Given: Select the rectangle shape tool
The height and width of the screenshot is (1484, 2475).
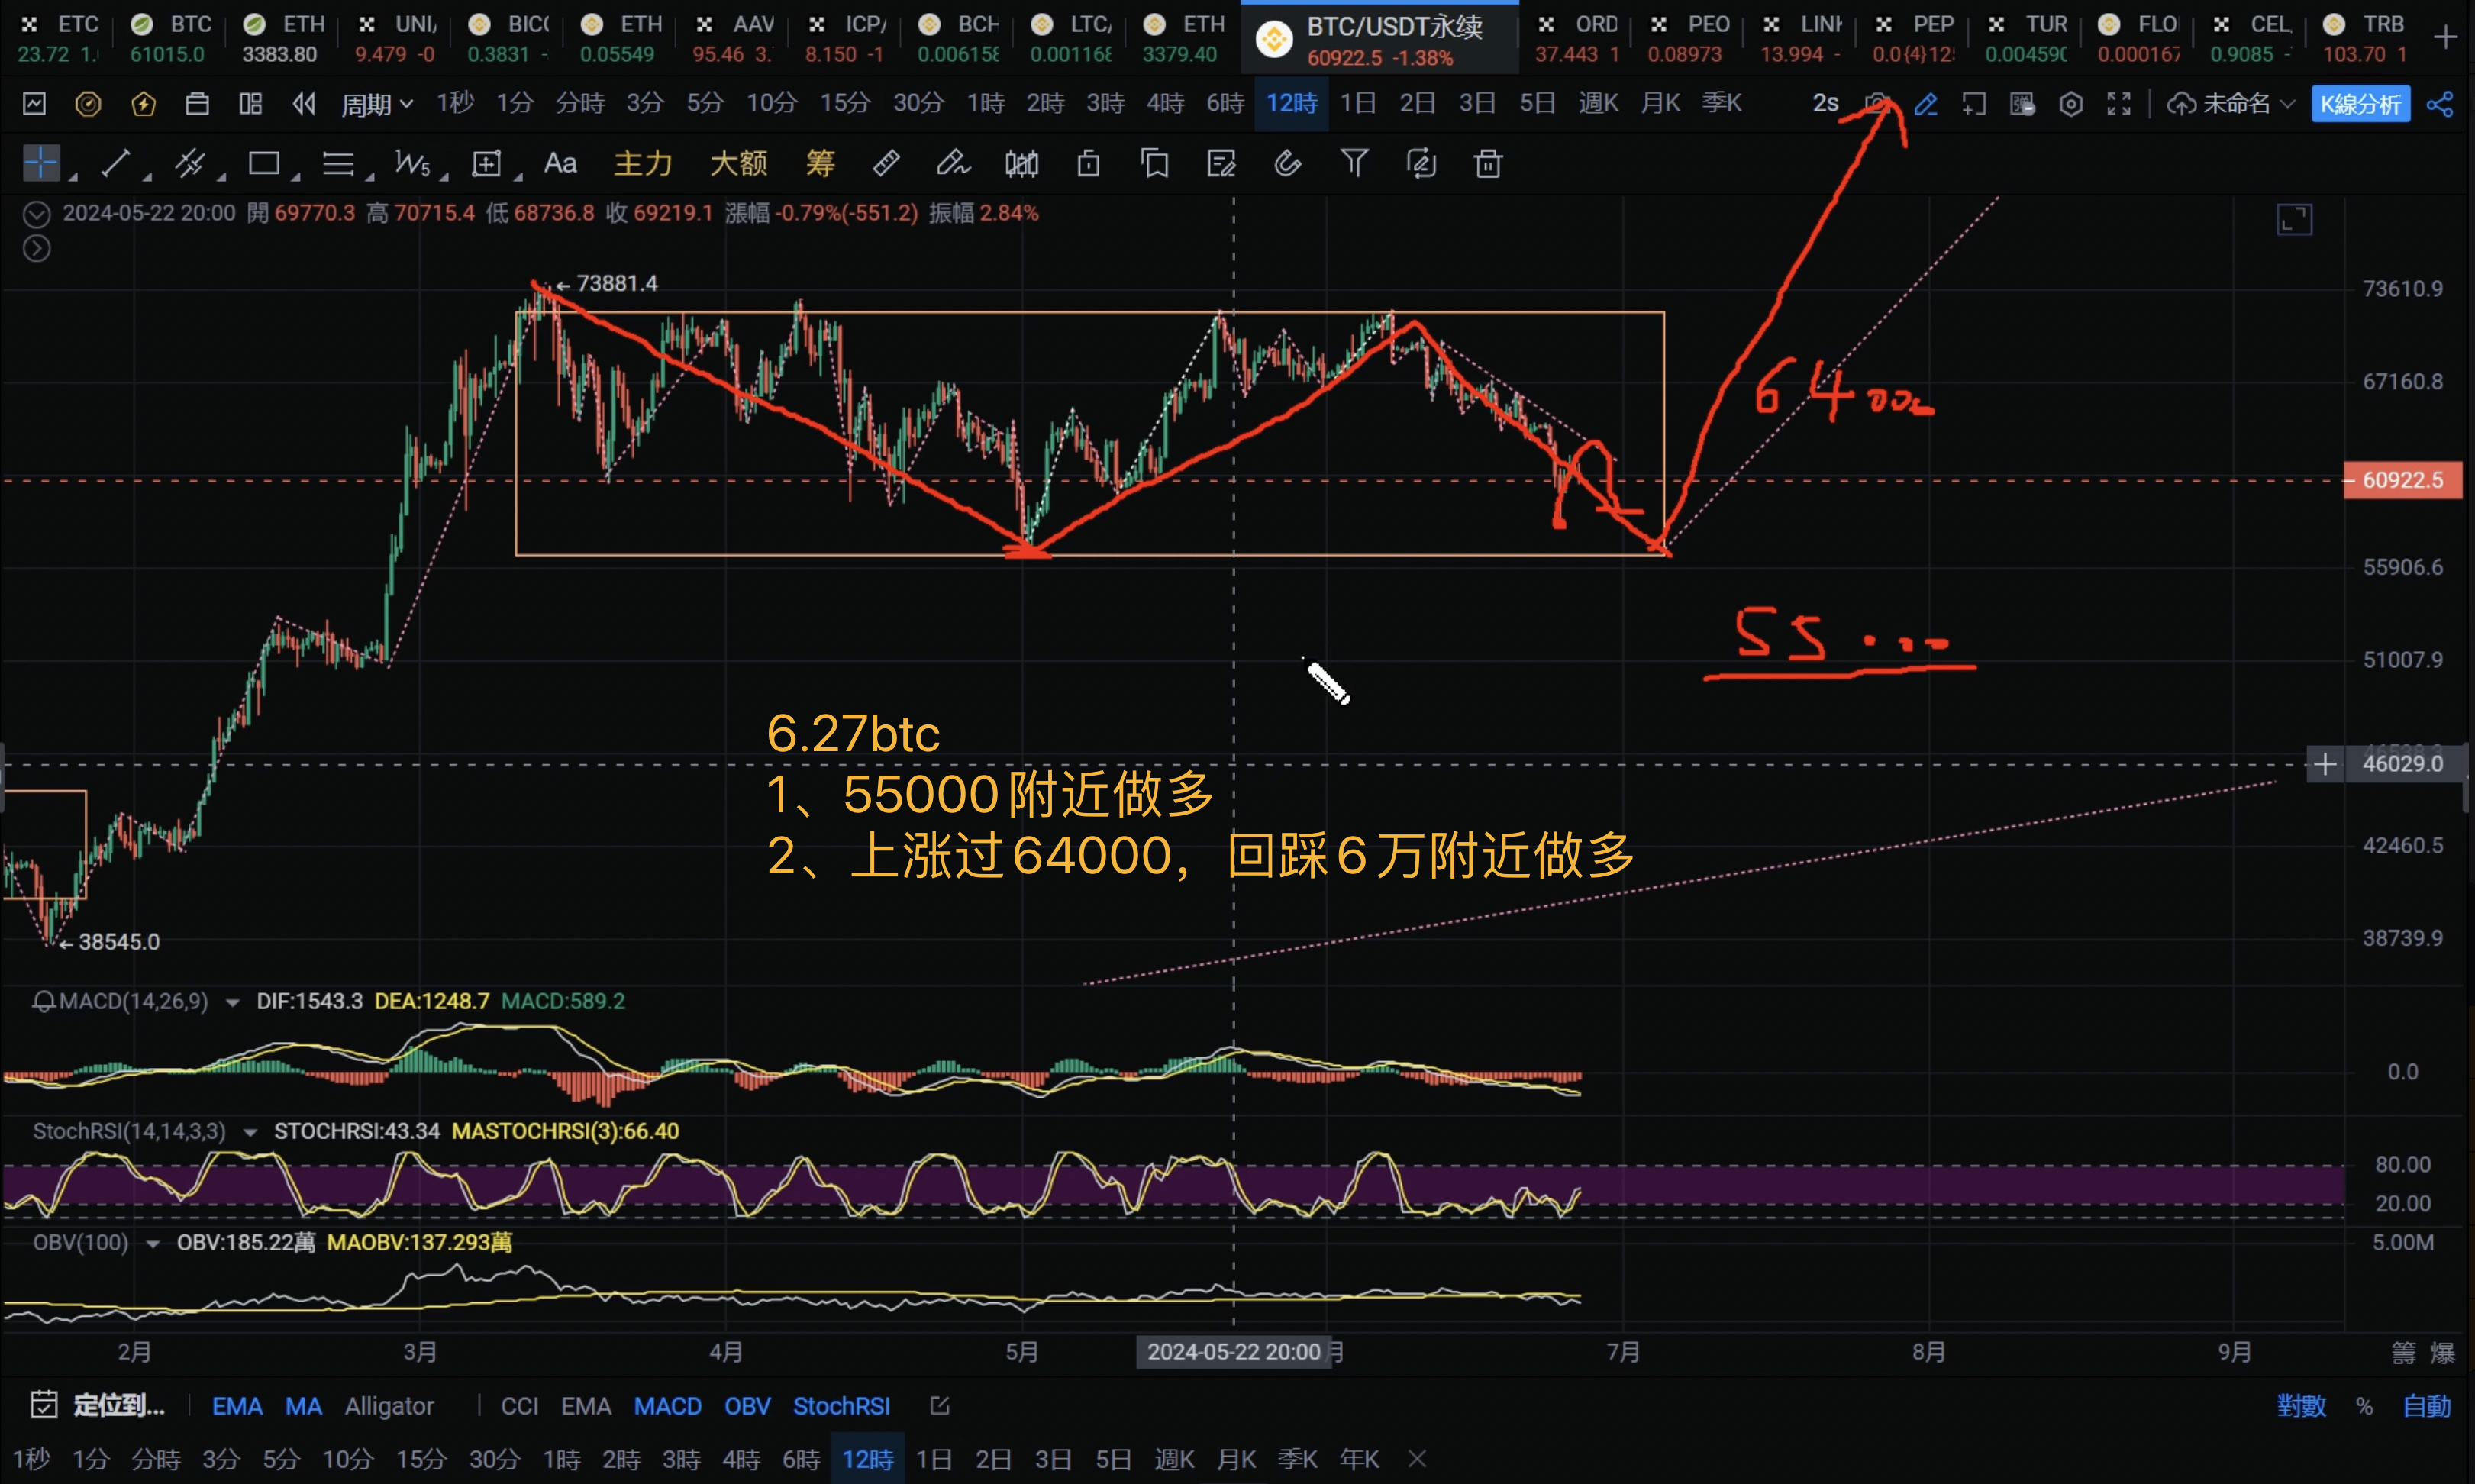Looking at the screenshot, I should pos(264,163).
